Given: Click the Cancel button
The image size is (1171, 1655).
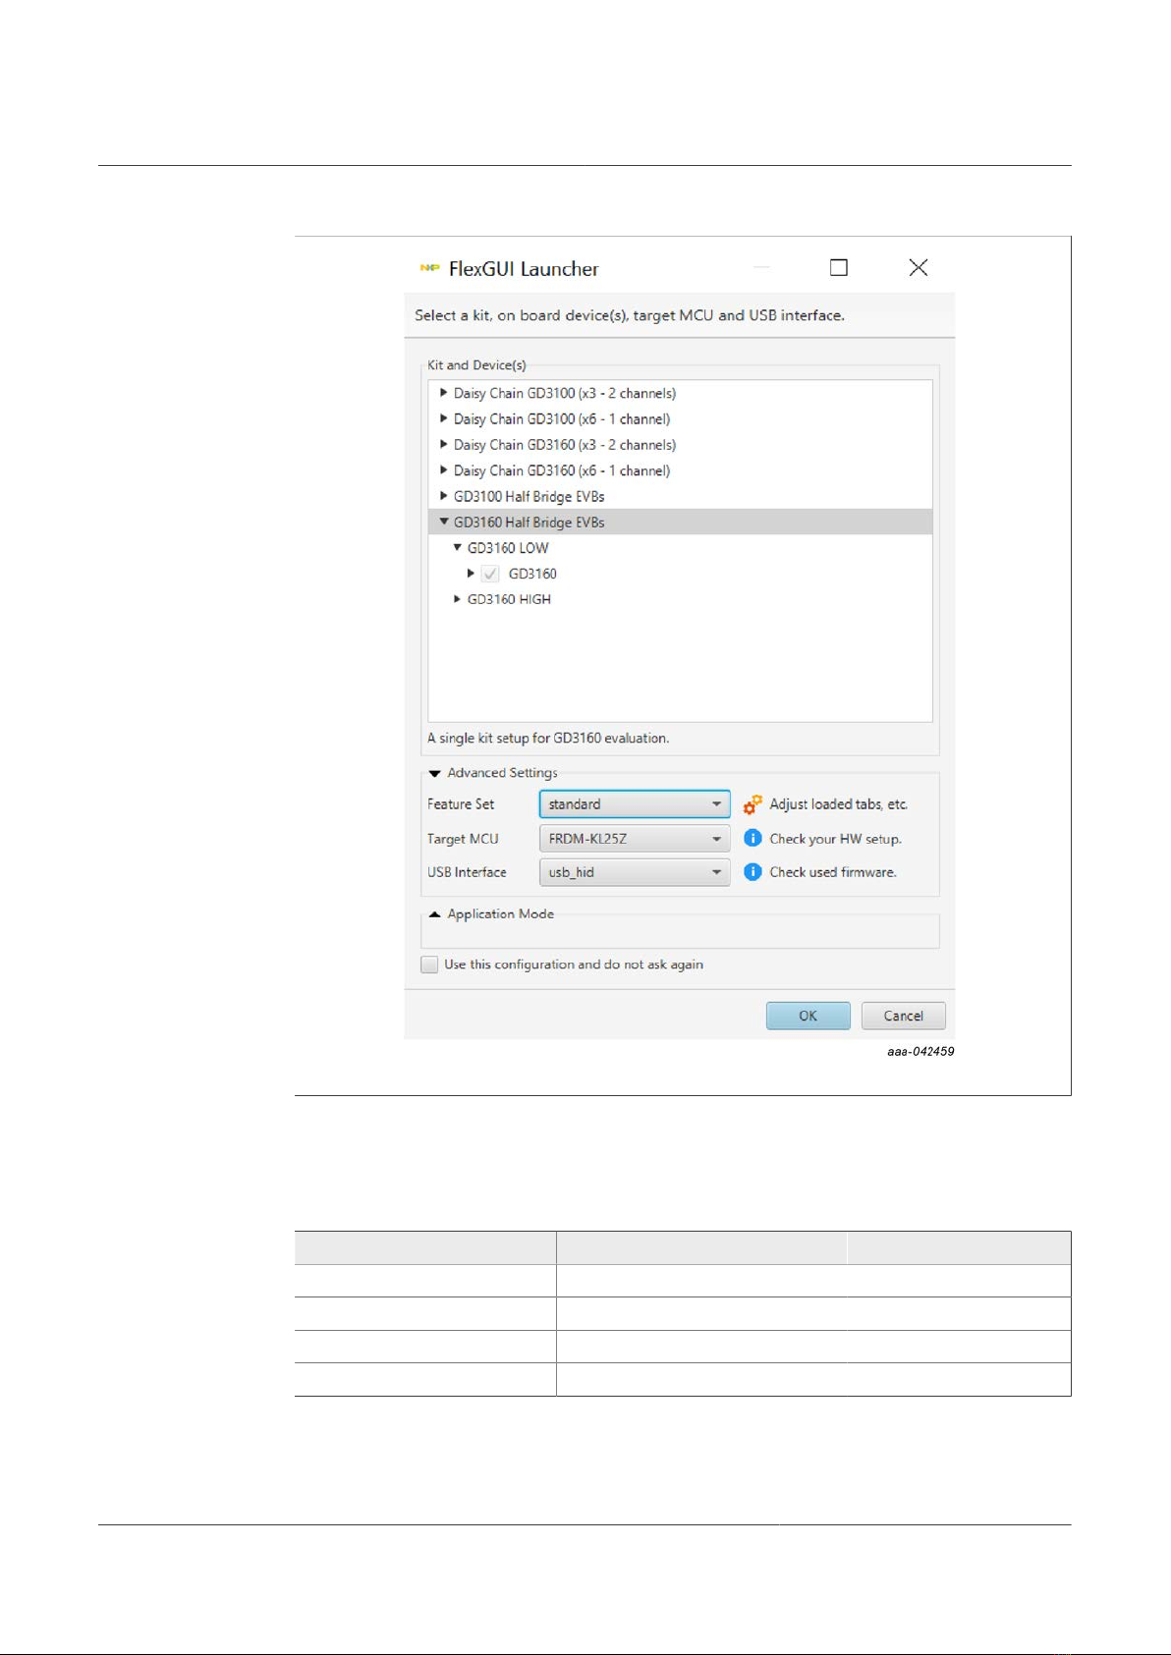Looking at the screenshot, I should pyautogui.click(x=903, y=1016).
